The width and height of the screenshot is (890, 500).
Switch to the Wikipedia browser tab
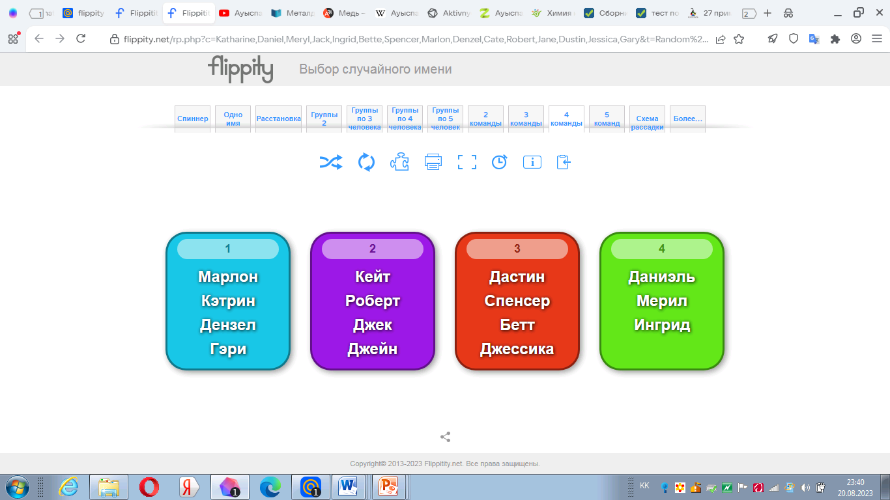click(x=398, y=13)
